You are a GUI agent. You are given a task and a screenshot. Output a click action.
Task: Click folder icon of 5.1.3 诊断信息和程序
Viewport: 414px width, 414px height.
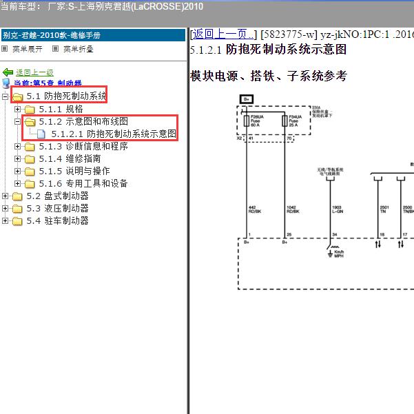30,146
